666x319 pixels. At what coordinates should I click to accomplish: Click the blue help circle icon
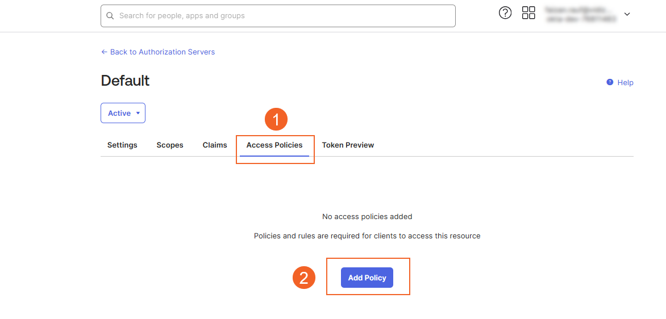[x=610, y=82]
